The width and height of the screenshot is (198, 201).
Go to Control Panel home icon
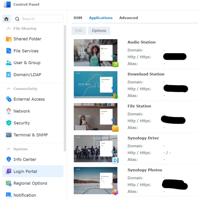7,19
